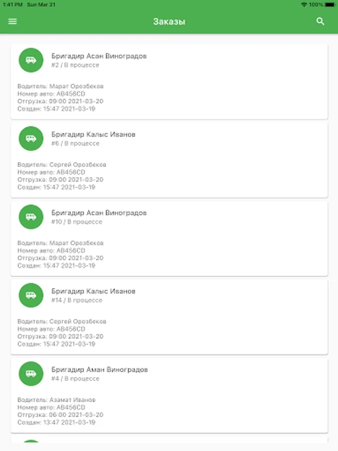Image resolution: width=338 pixels, height=451 pixels.
Task: Tap the battery indicator in status bar
Action: point(328,4)
